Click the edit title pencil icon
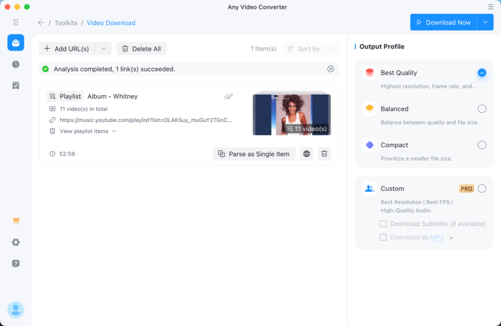This screenshot has height=326, width=501. 229,96
